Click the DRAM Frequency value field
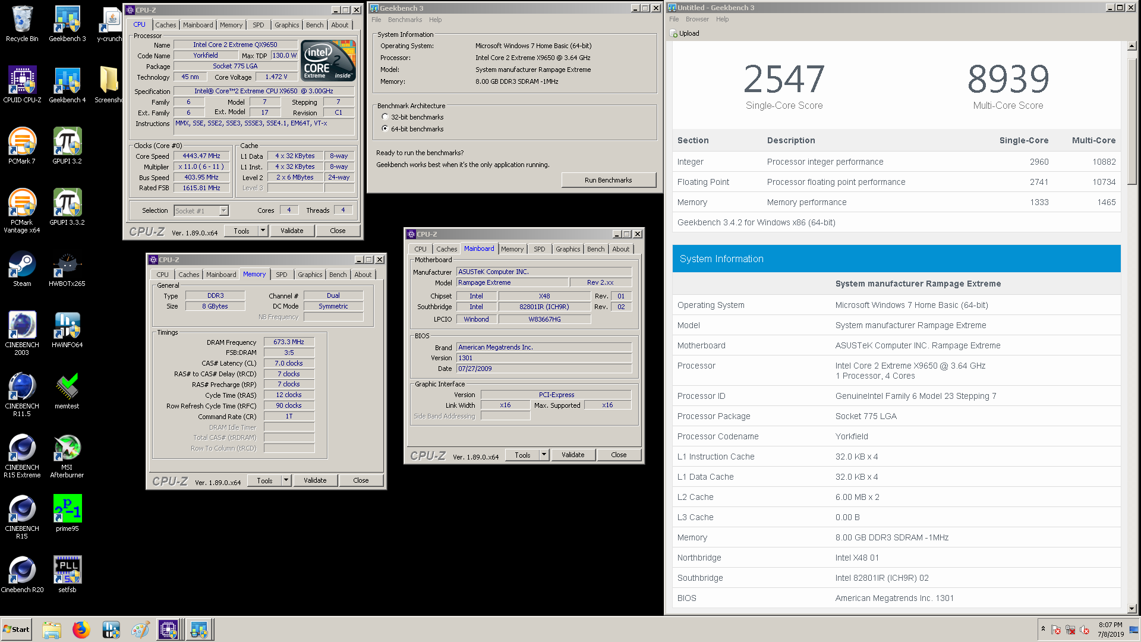Screen dimensions: 1141x642 289,342
